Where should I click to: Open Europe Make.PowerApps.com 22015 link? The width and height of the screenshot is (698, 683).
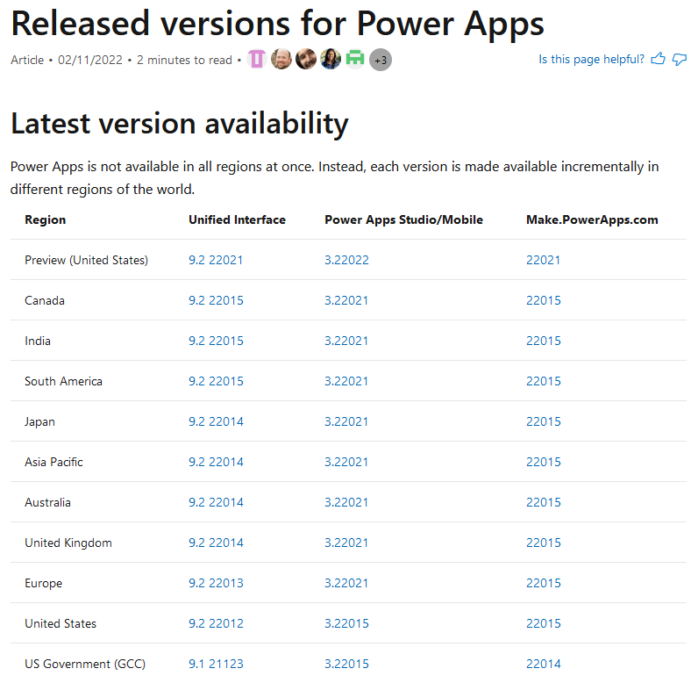point(544,583)
